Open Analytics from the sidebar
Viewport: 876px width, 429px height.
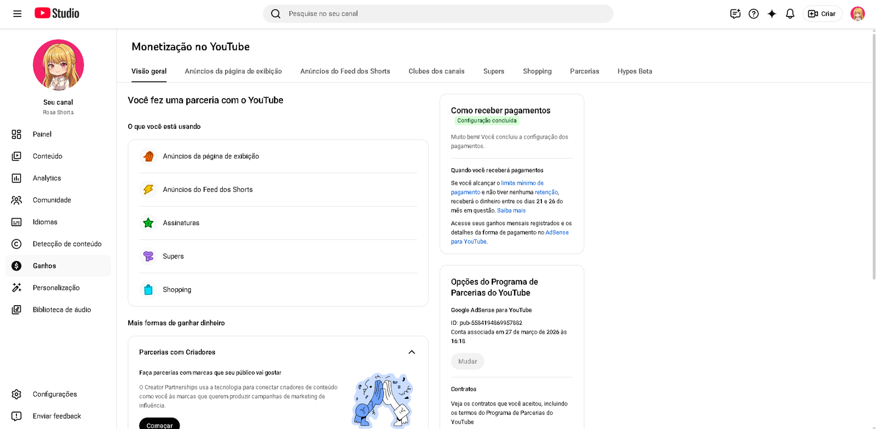click(x=47, y=178)
